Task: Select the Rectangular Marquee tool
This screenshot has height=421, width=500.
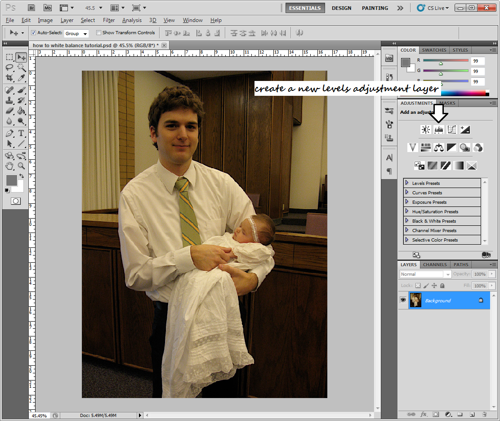Action: pyautogui.click(x=9, y=58)
